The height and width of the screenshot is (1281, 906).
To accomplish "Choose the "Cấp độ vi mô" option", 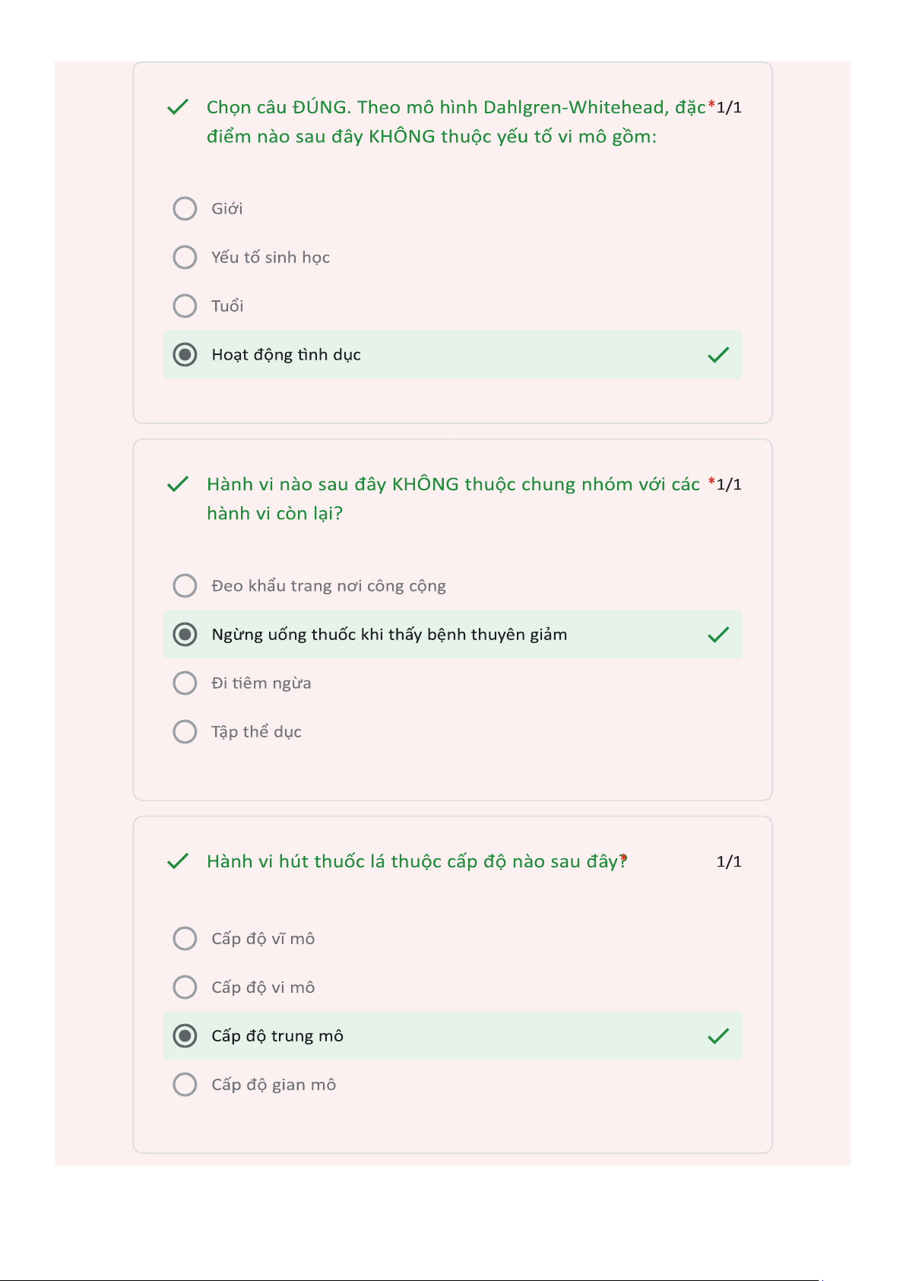I will tap(185, 987).
